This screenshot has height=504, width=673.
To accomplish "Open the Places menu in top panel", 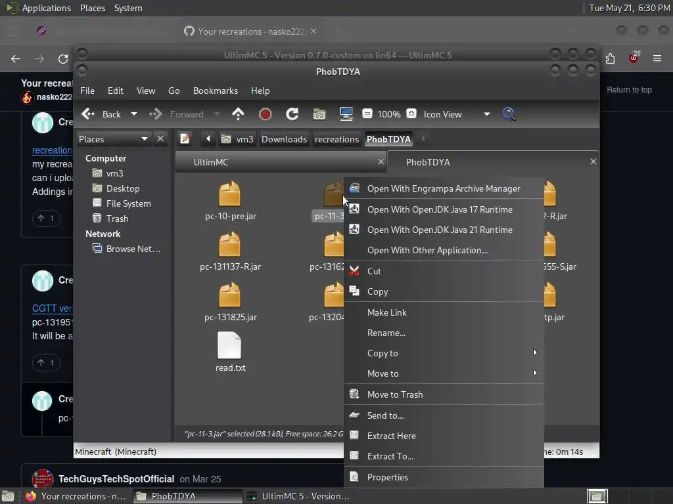I will click(x=93, y=8).
